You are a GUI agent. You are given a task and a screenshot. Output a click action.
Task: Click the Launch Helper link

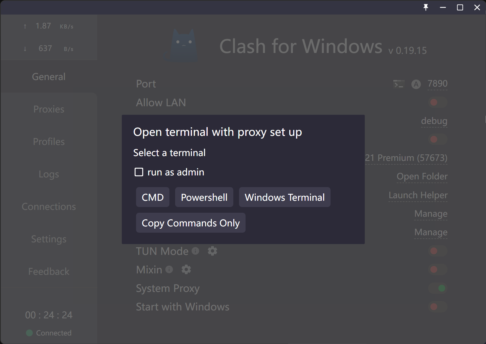click(x=418, y=195)
